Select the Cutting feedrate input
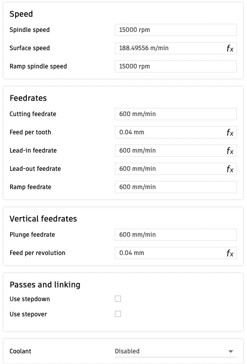 176,114
